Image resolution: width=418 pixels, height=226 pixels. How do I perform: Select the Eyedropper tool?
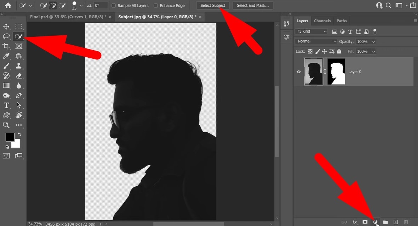(6, 56)
